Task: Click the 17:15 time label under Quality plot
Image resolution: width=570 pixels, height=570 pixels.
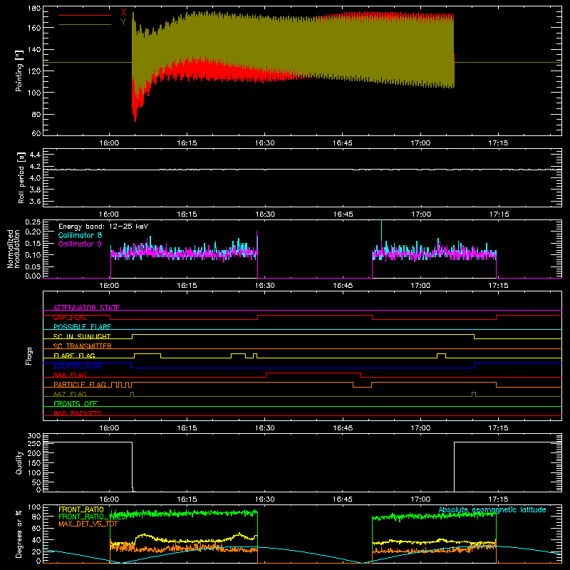Action: (x=498, y=499)
